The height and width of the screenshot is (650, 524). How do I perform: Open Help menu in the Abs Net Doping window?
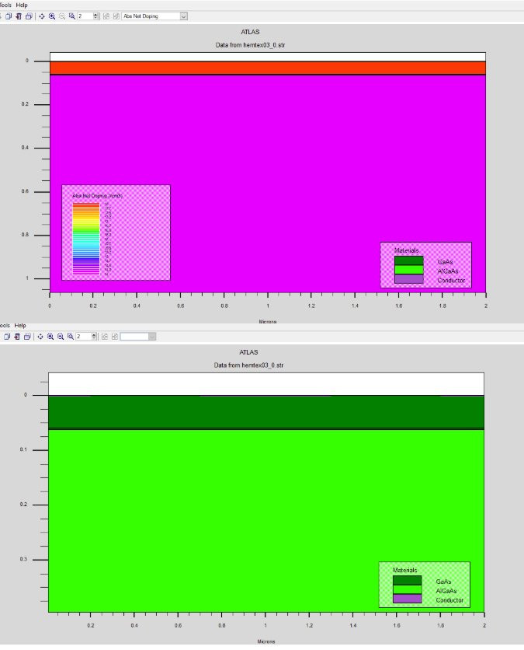click(x=22, y=5)
